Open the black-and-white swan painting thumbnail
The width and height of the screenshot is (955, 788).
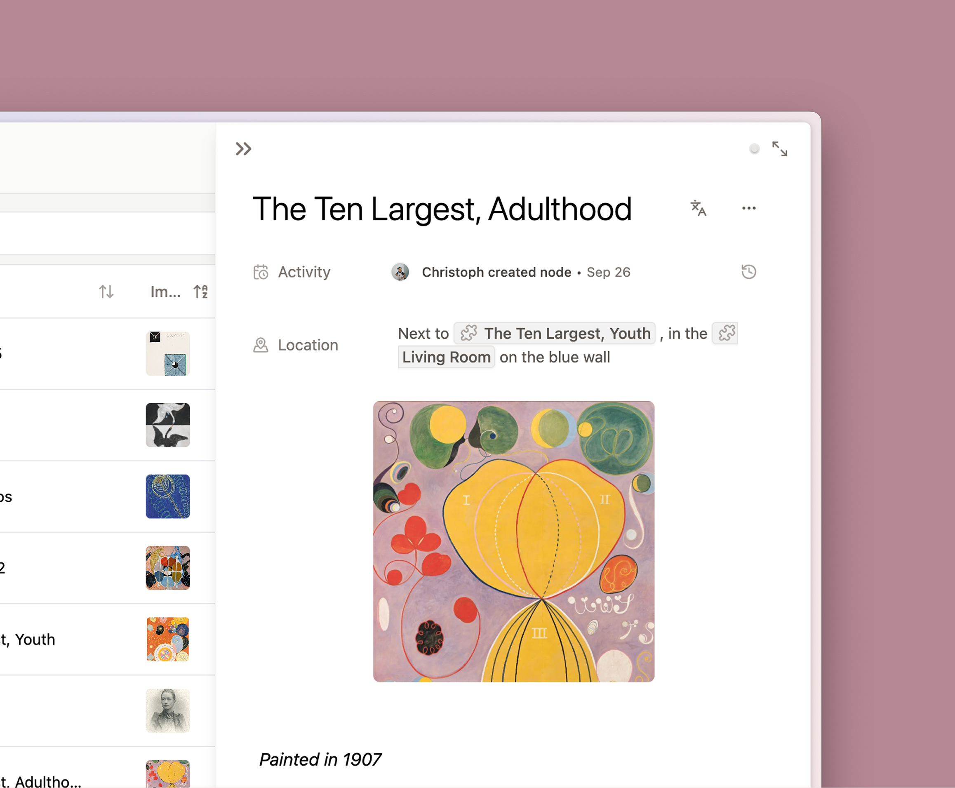click(x=168, y=425)
